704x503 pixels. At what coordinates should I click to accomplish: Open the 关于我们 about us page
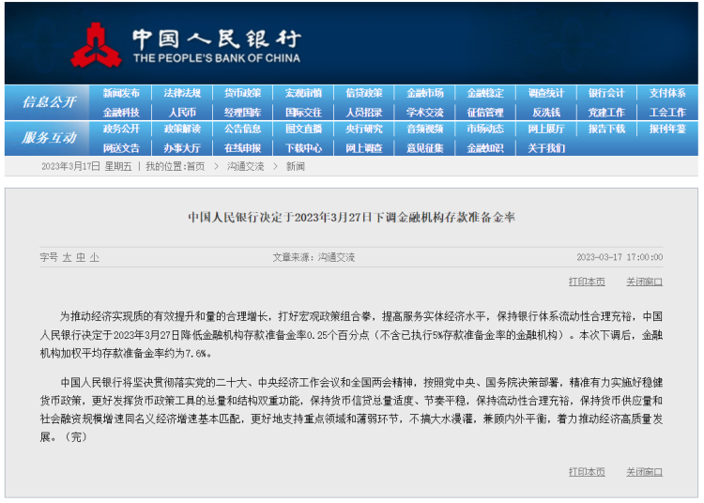pos(546,148)
